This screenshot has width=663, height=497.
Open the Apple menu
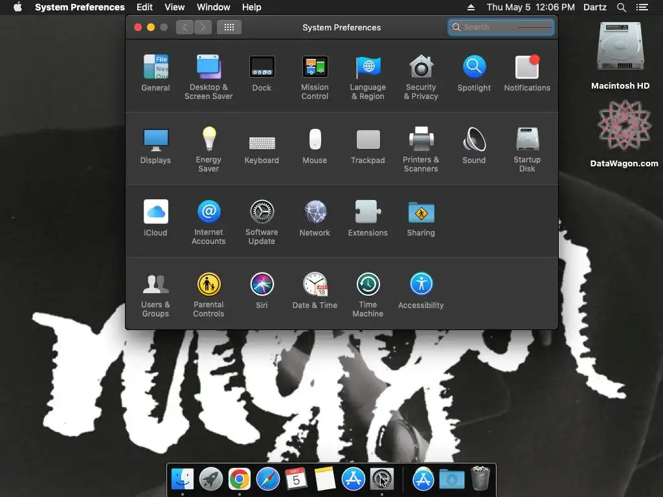[17, 7]
